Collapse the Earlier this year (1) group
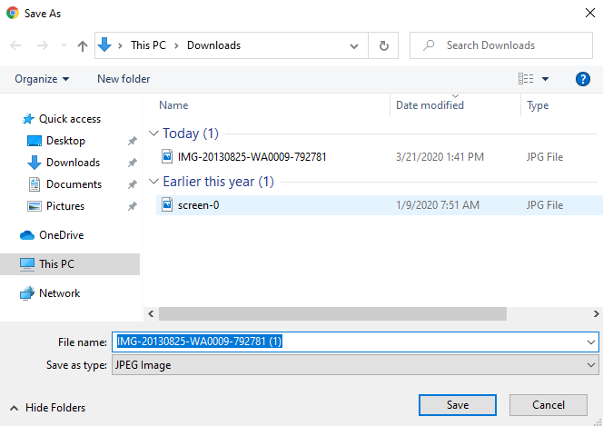 [x=153, y=182]
